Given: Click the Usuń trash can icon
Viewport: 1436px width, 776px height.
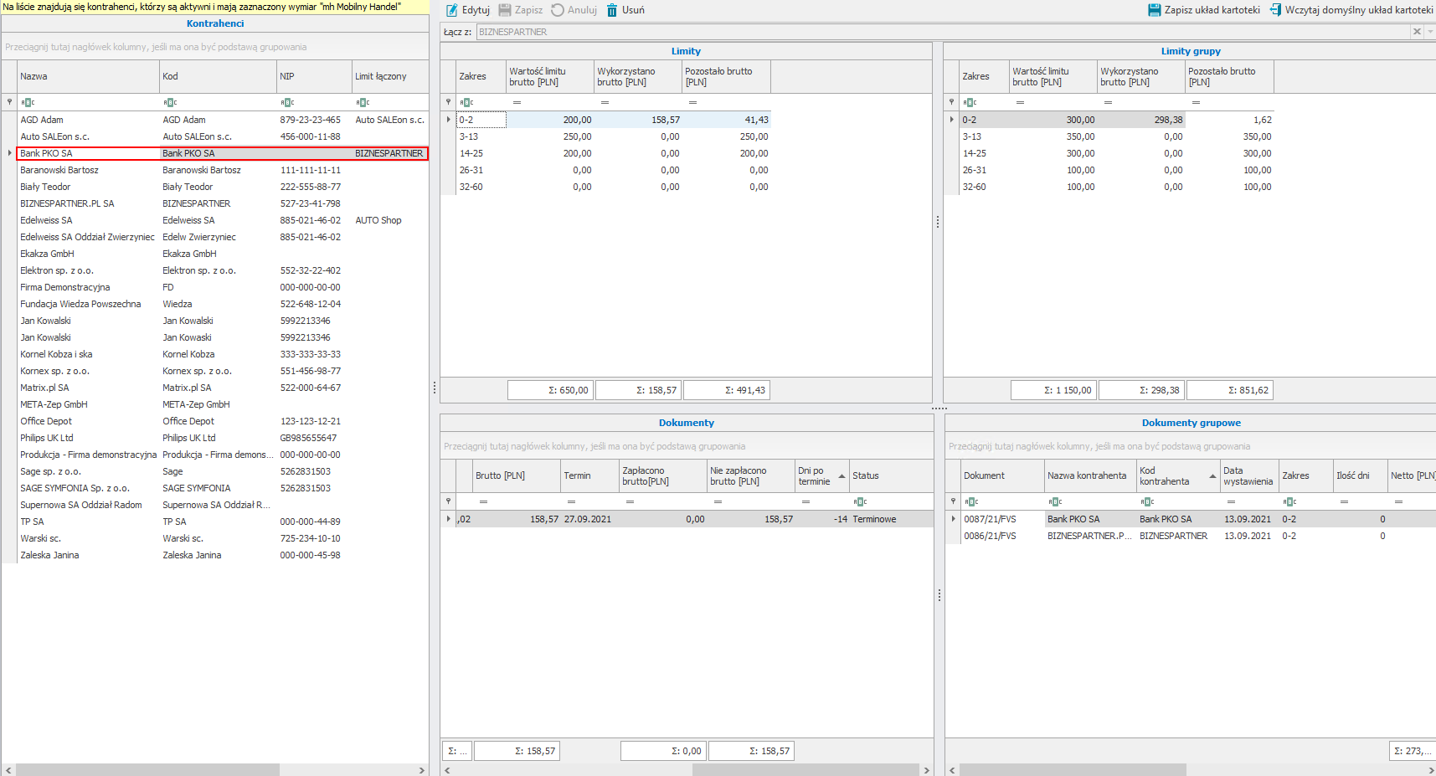Looking at the screenshot, I should 612,10.
